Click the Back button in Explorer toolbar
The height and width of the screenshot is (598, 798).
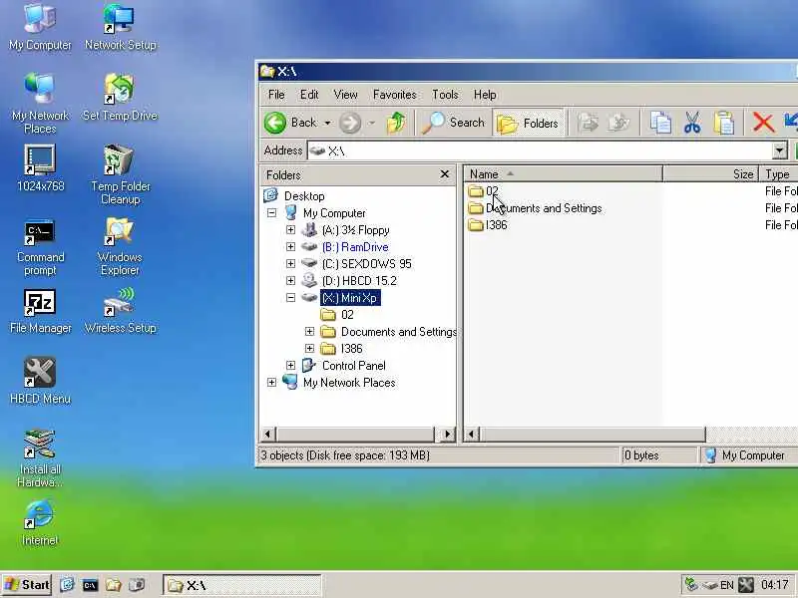click(290, 123)
